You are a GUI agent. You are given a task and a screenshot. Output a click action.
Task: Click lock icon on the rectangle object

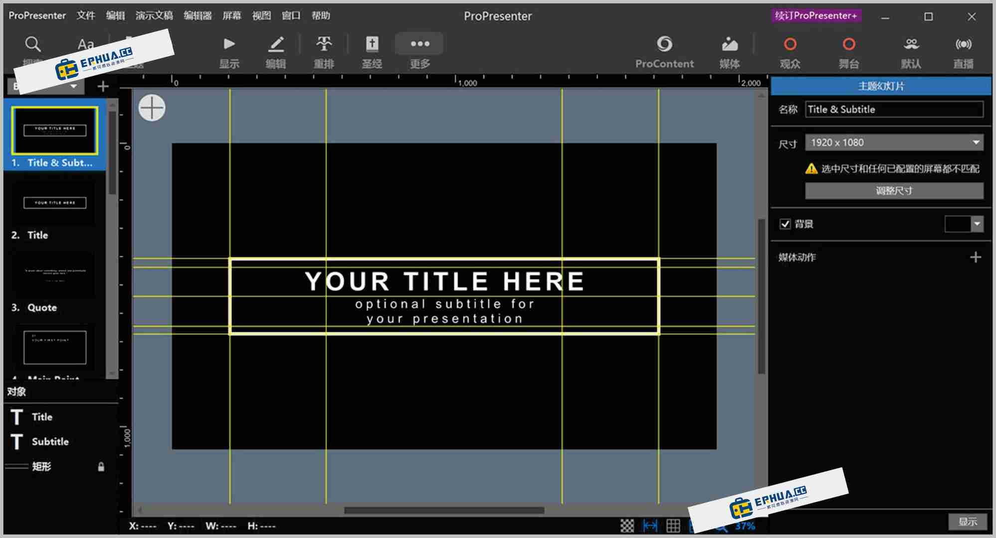(101, 467)
